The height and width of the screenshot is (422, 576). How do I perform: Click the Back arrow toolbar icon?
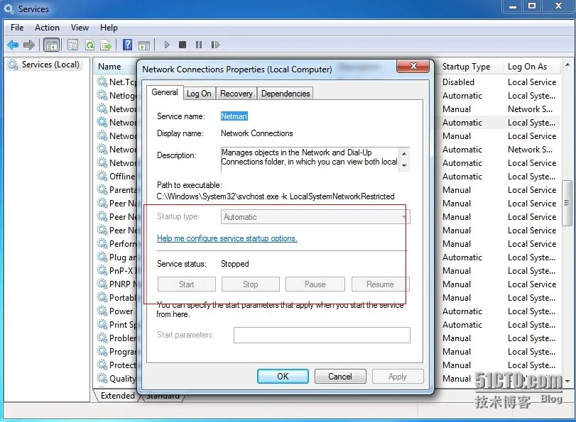click(13, 45)
